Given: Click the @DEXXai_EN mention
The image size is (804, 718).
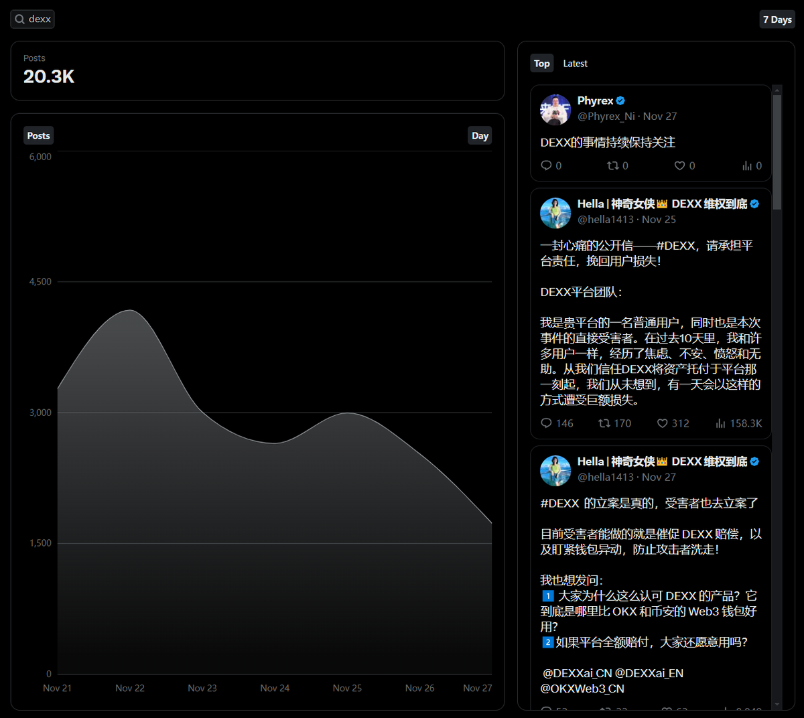Looking at the screenshot, I should 649,673.
